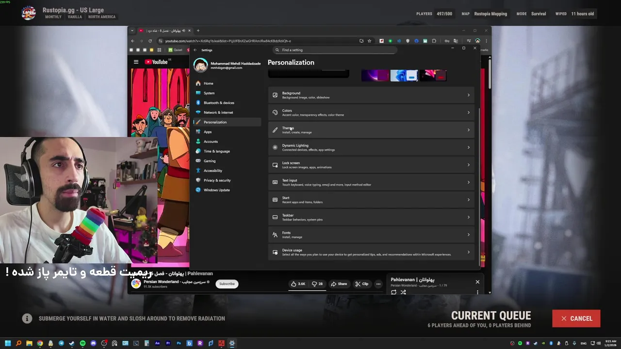Cancel the Rust server queue
This screenshot has width=621, height=349.
(x=576, y=318)
